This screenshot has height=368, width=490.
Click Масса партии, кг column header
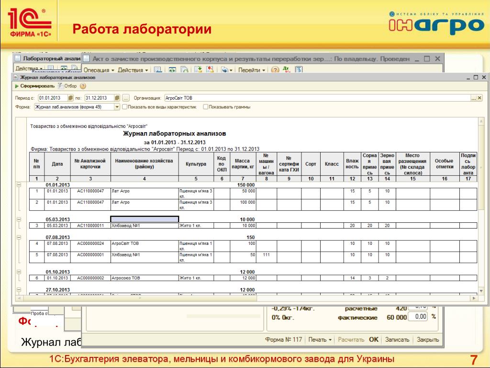tap(243, 164)
